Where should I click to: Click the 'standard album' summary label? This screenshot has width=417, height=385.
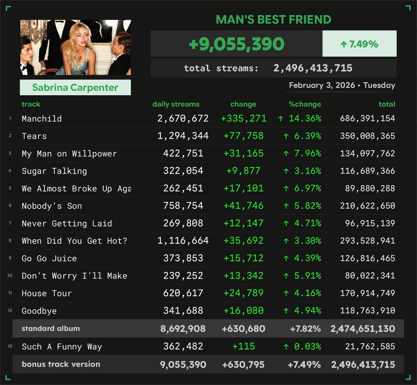click(51, 328)
